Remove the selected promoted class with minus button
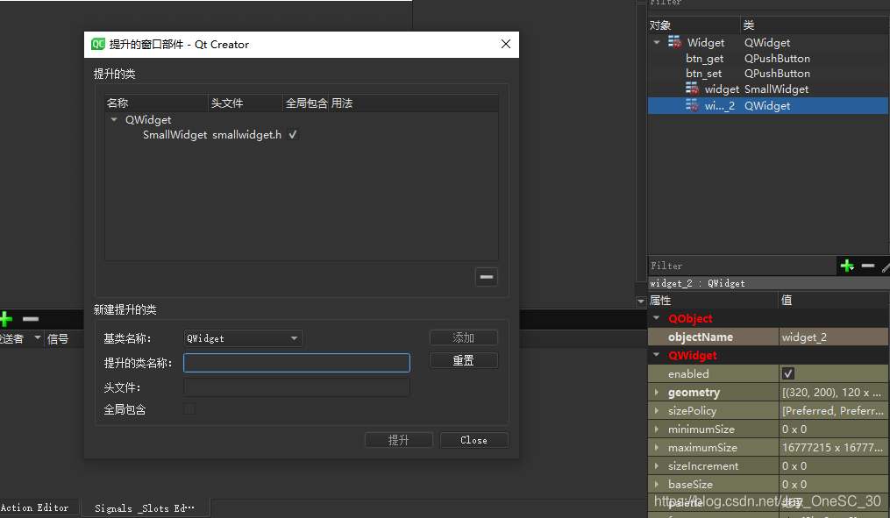Screen dimensions: 890x518 487,277
